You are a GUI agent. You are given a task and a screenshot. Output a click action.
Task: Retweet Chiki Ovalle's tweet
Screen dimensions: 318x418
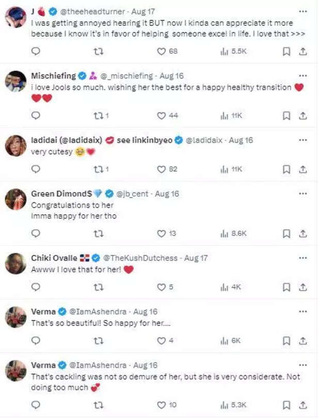(98, 287)
